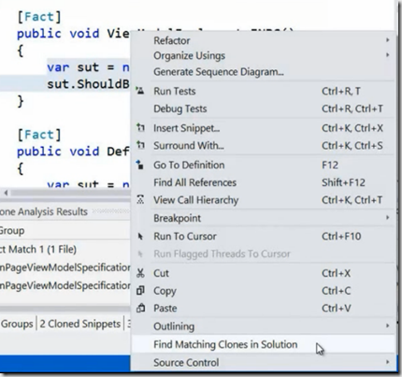Select Go To Definition
Viewport: 402px width, 377px height.
[263, 165]
